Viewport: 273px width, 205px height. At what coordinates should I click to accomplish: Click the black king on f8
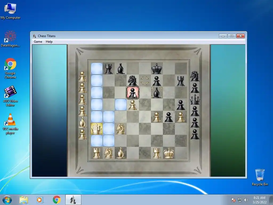(x=157, y=69)
